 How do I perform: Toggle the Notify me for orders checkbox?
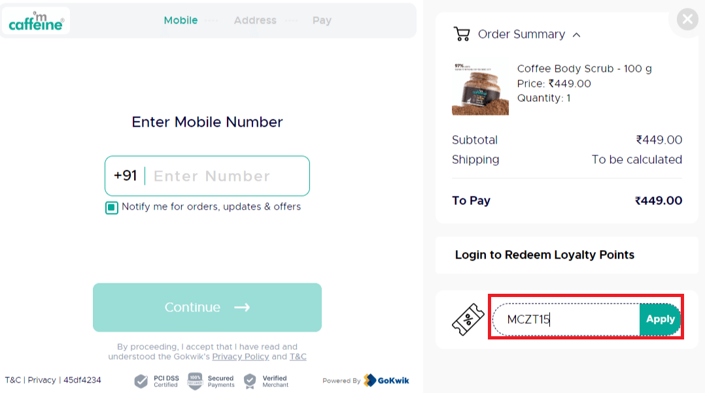112,208
